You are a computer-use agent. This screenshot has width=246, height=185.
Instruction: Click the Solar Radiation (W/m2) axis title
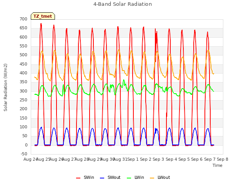pos(5,87)
